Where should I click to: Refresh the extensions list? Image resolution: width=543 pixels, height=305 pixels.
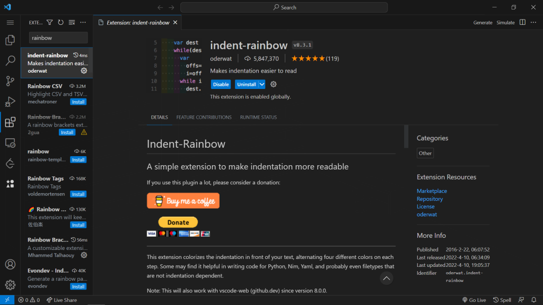60,22
